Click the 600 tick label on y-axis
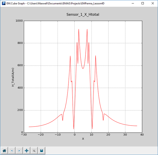Image resolution: width=158 pixels, height=155 pixels. (20, 66)
